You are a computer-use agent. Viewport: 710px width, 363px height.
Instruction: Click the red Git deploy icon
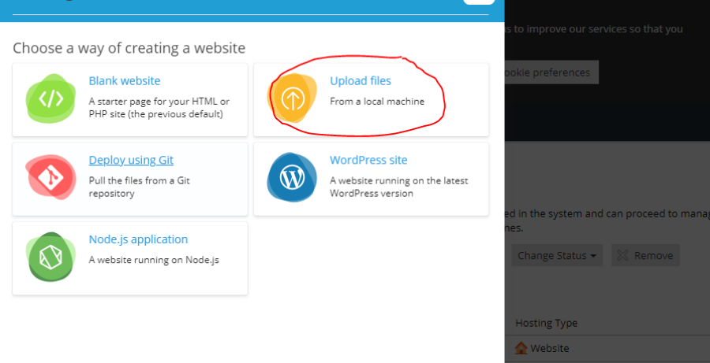[x=50, y=179]
